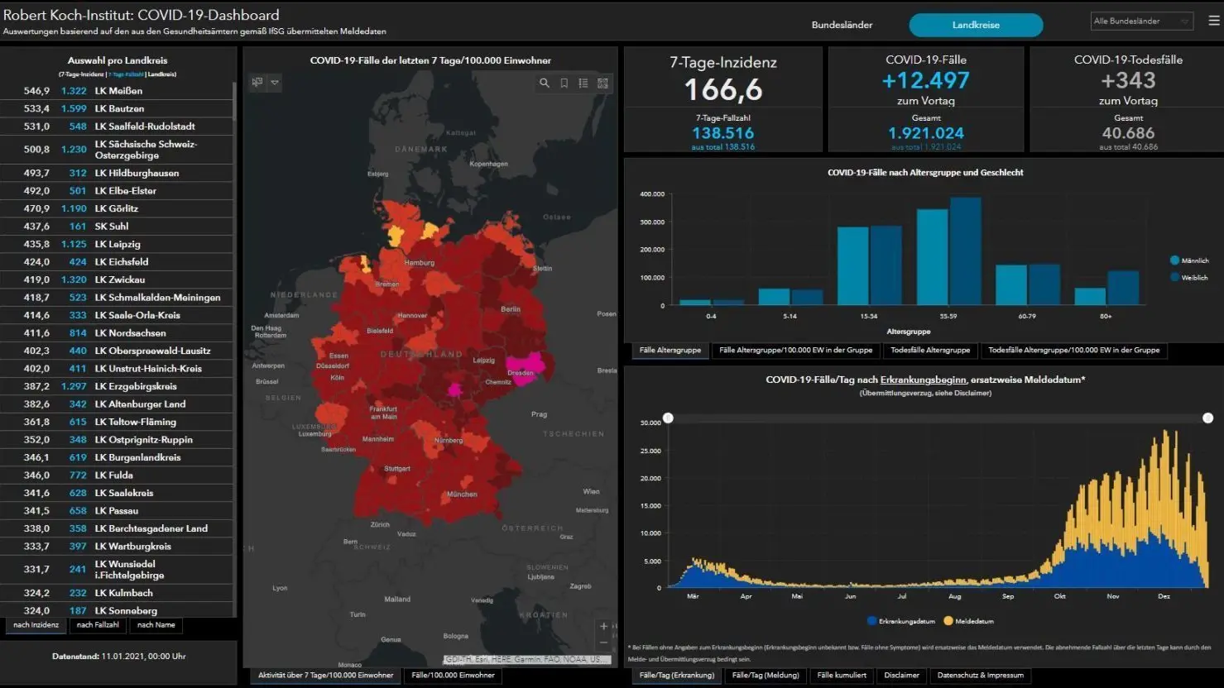Open the Todesfälle Altersgruppe tab

click(929, 351)
